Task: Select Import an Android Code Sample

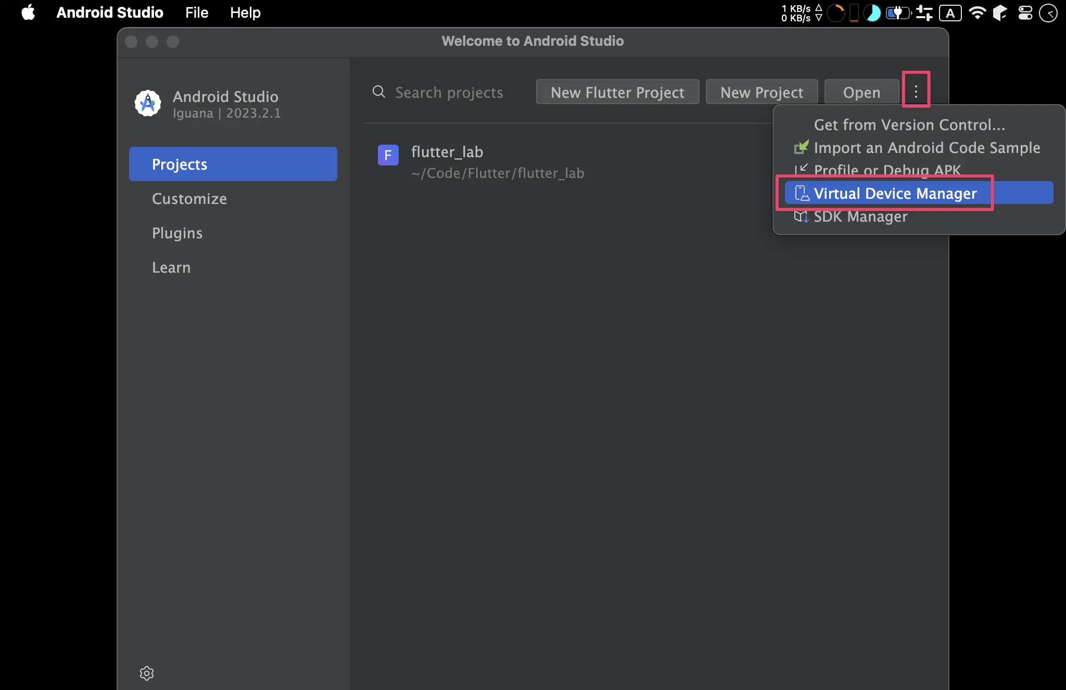Action: point(919,148)
